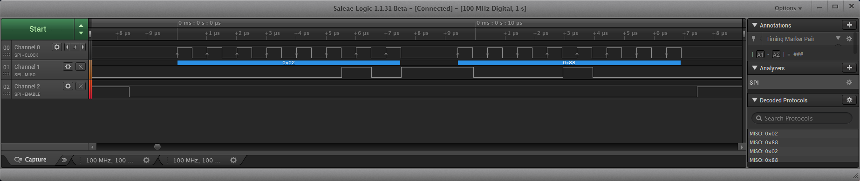
Task: Open the Timing Marker Pair dropdown arrow
Action: point(838,39)
